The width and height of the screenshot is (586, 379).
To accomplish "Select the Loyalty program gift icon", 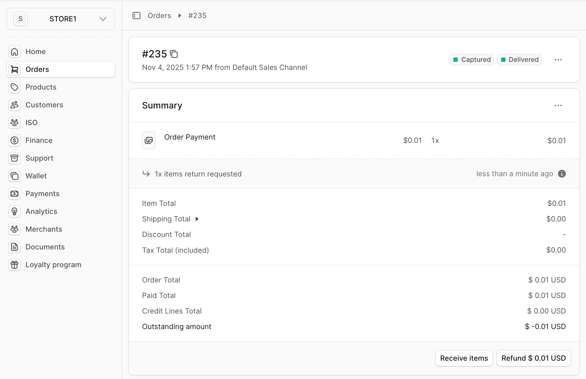I will click(14, 265).
